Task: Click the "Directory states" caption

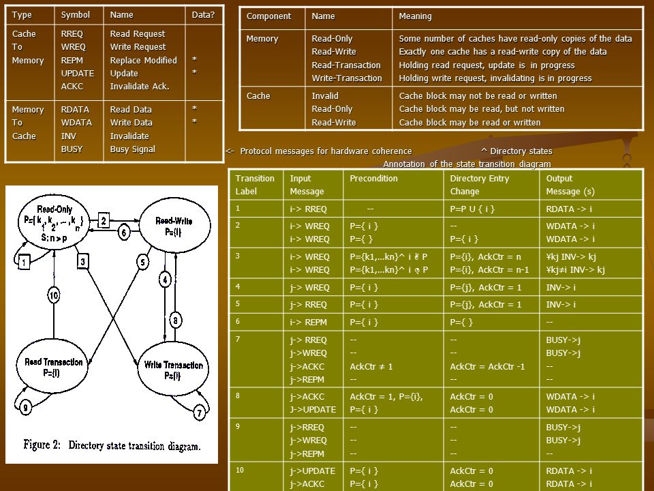Action: (x=521, y=151)
